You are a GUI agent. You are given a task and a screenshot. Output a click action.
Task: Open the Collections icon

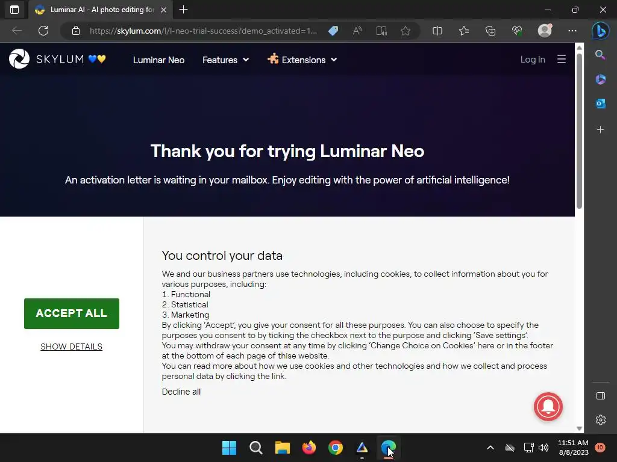pyautogui.click(x=490, y=31)
